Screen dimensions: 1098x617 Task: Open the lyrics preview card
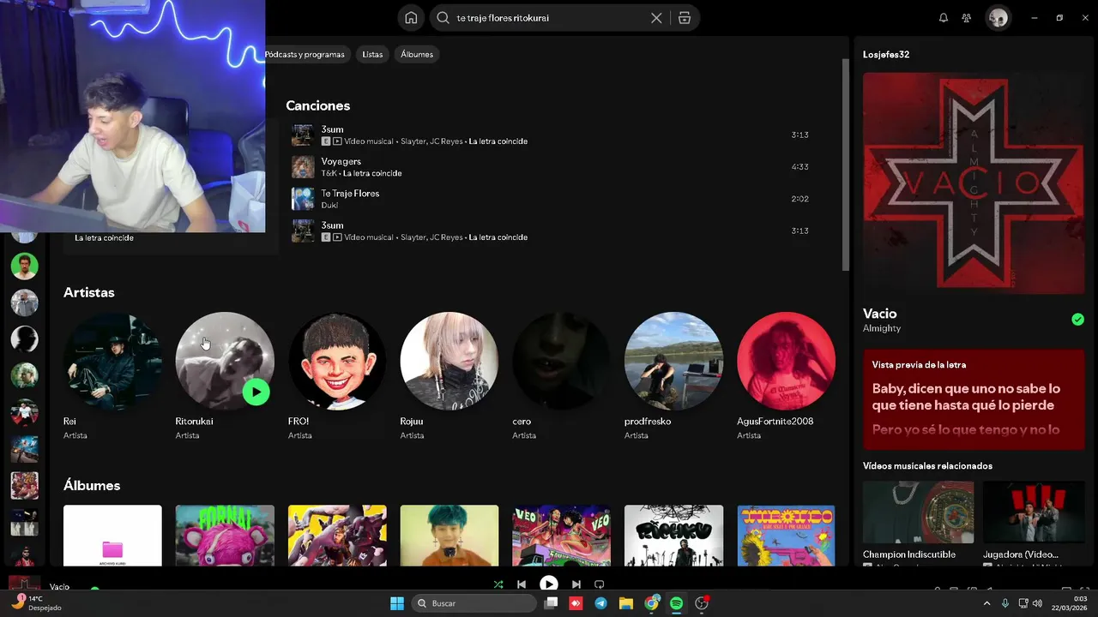(x=974, y=399)
